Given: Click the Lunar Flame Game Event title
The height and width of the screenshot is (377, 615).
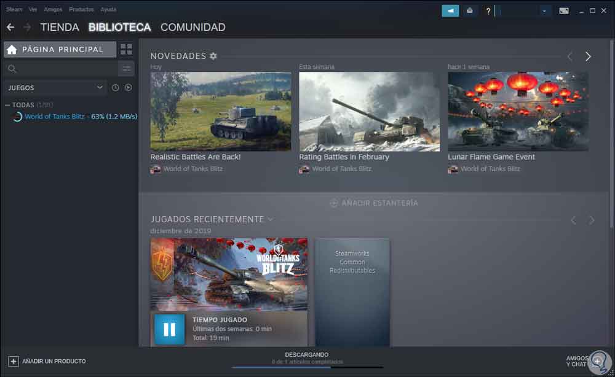Looking at the screenshot, I should [x=491, y=157].
